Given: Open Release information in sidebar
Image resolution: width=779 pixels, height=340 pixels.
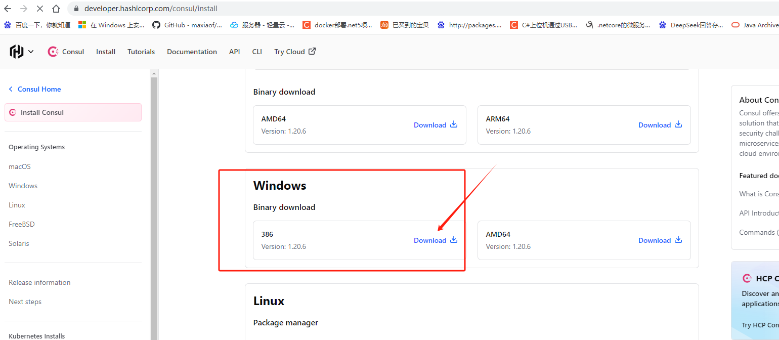Looking at the screenshot, I should 39,282.
